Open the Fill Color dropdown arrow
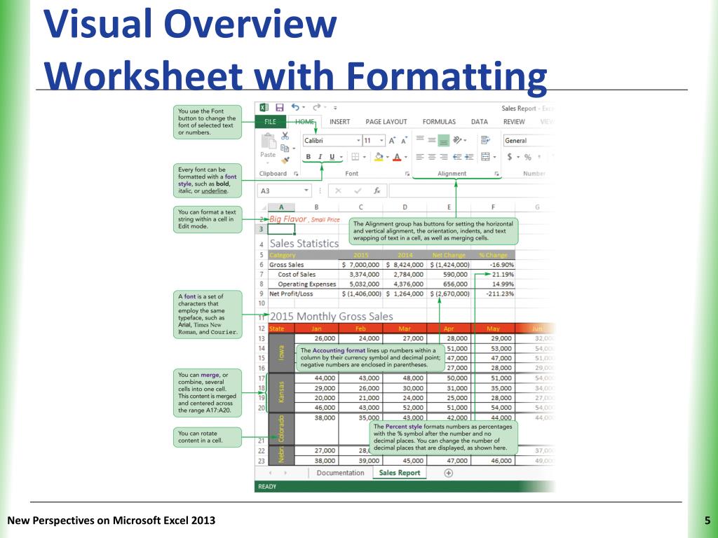The image size is (718, 538). tap(387, 157)
